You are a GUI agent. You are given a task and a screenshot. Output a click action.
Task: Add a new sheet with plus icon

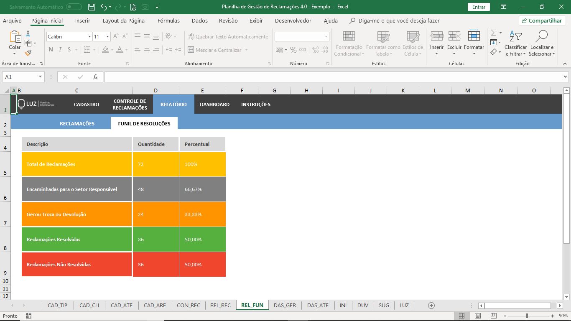click(x=431, y=306)
